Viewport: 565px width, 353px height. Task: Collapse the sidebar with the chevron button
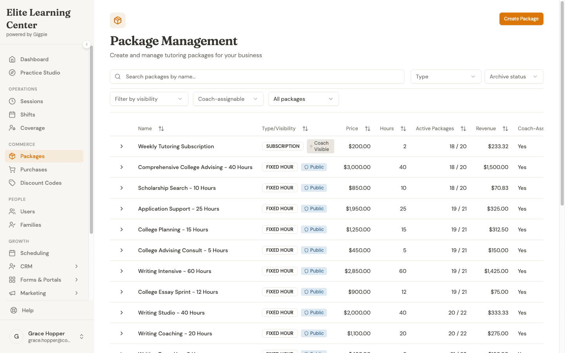coord(87,44)
